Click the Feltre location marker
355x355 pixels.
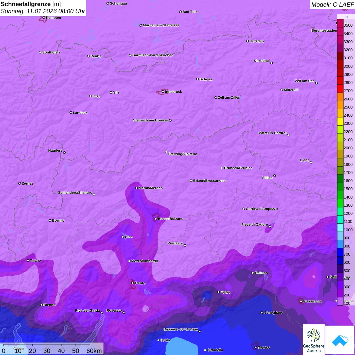pos(218,292)
